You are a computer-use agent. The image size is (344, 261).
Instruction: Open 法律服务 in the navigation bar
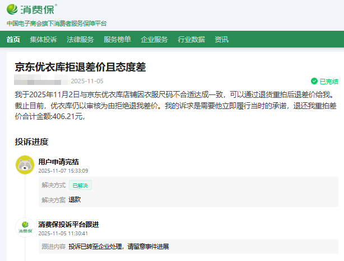[80, 39]
